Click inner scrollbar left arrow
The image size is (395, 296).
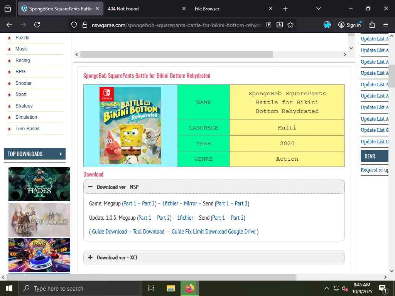click(x=77, y=54)
